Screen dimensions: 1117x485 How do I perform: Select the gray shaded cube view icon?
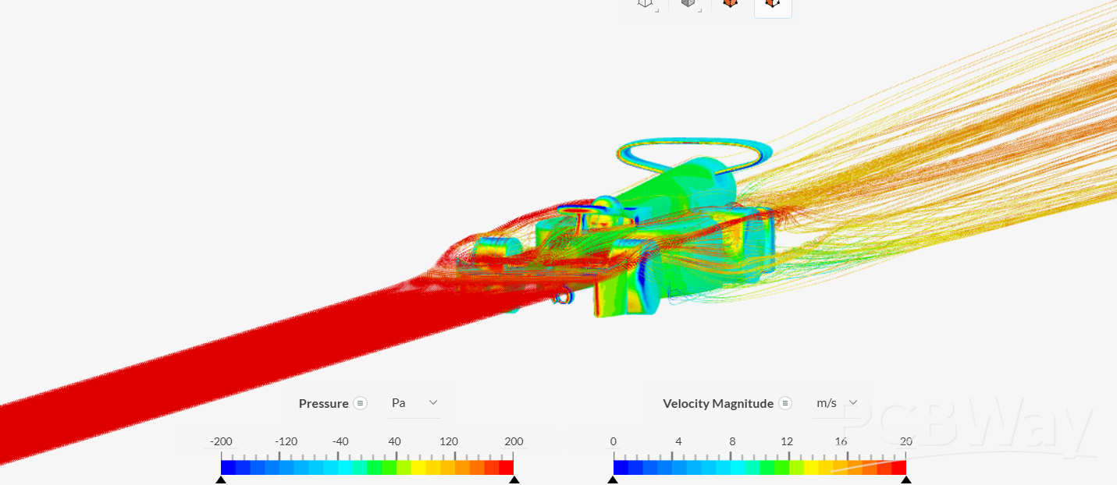click(x=688, y=4)
